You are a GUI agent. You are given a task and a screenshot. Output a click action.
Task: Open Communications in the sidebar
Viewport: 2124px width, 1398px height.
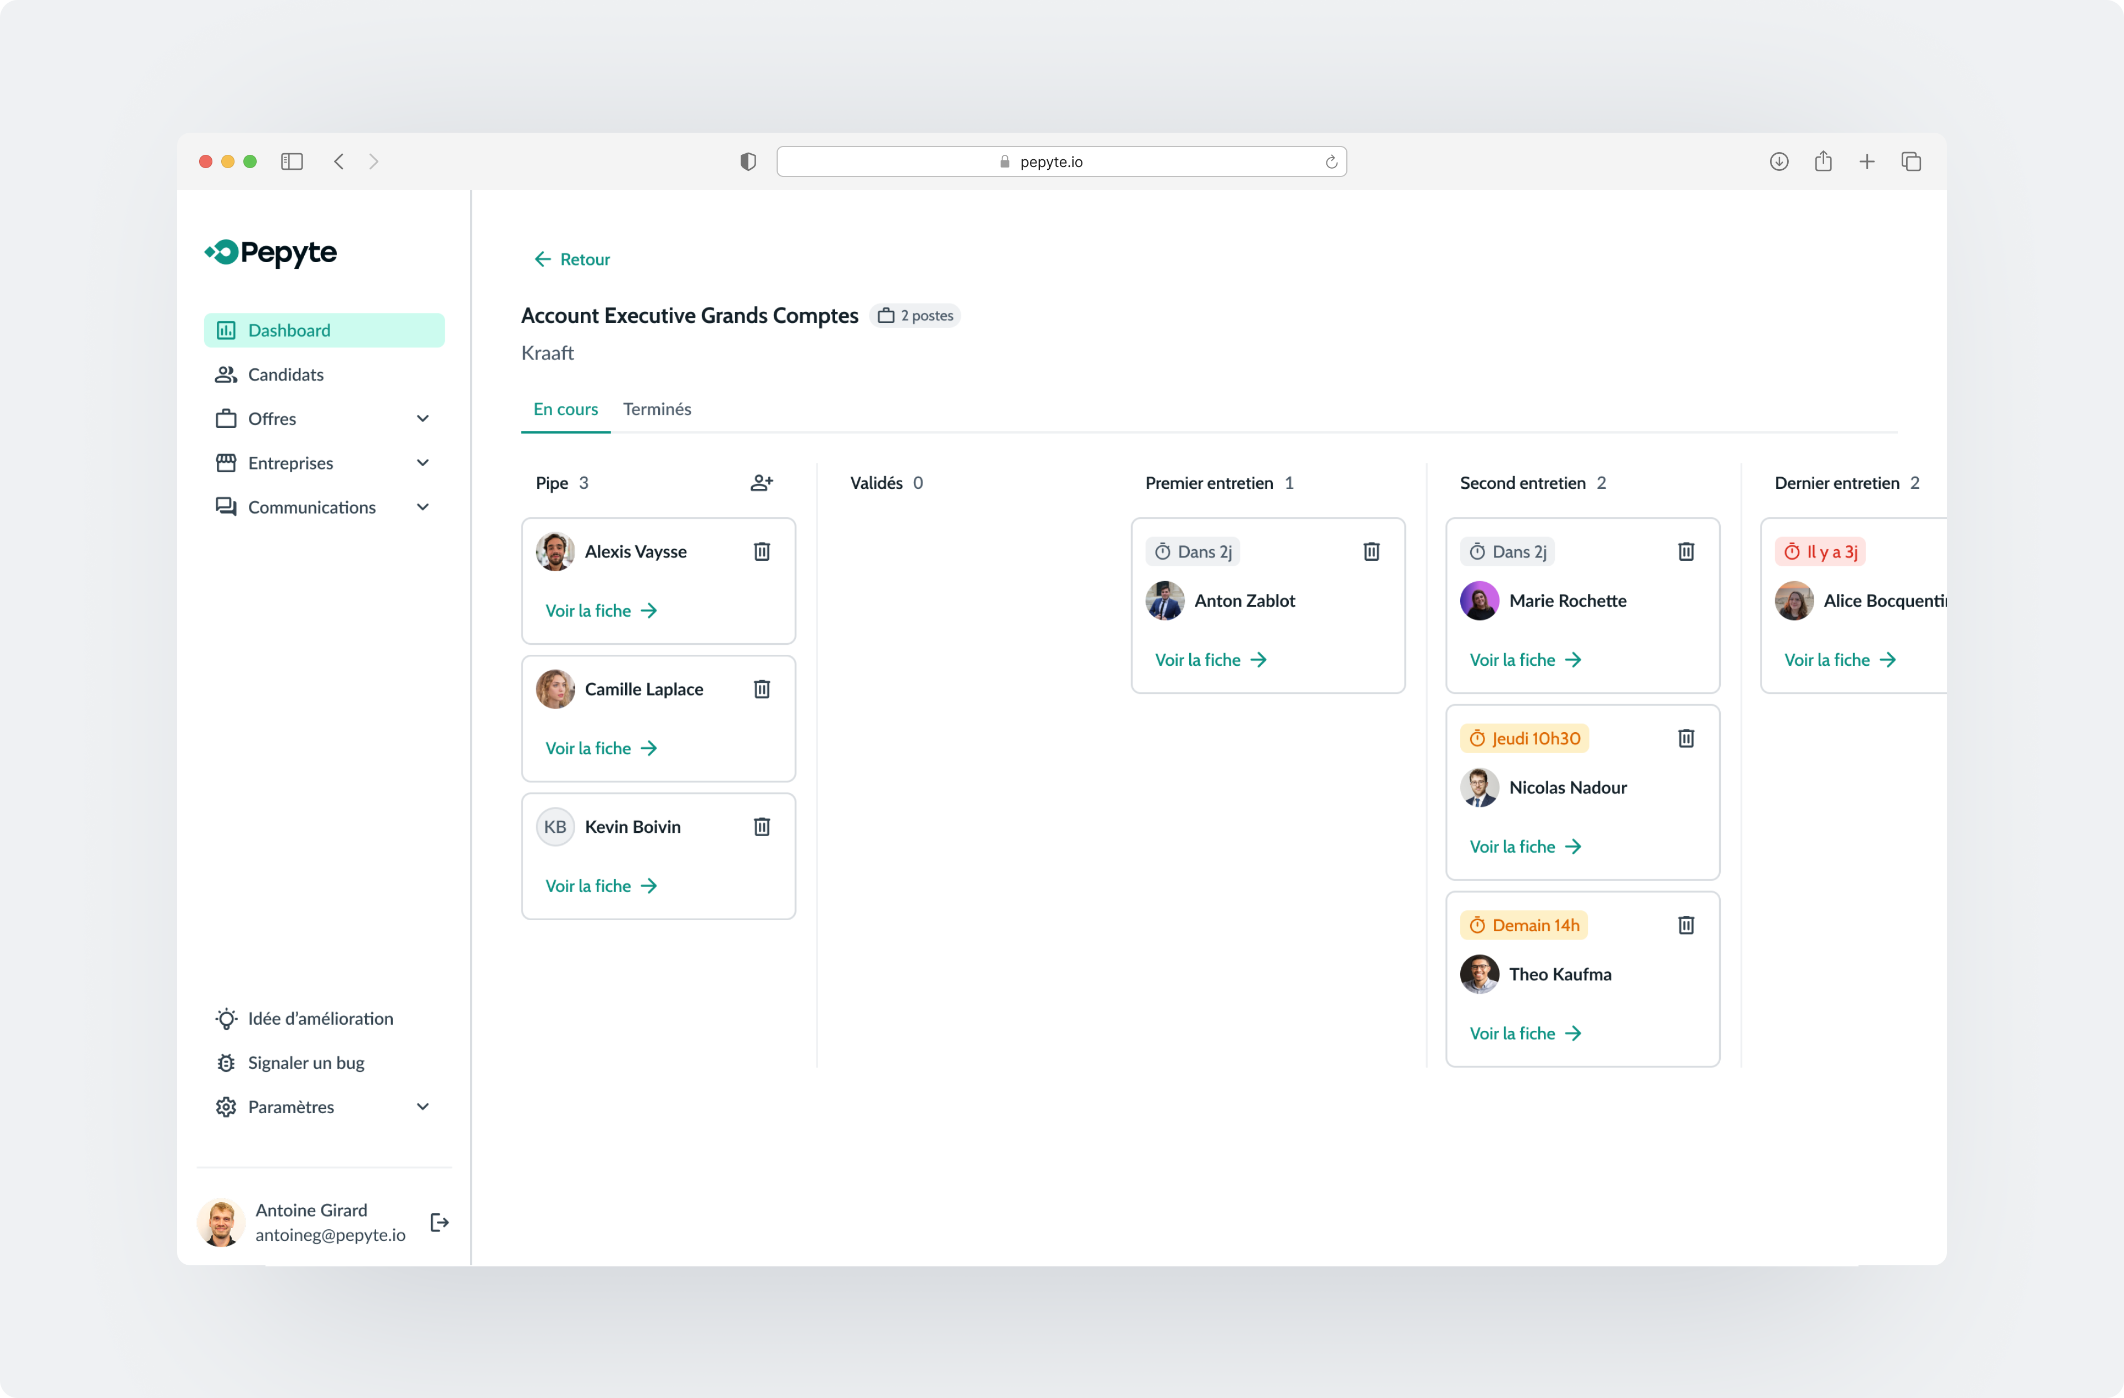point(324,507)
